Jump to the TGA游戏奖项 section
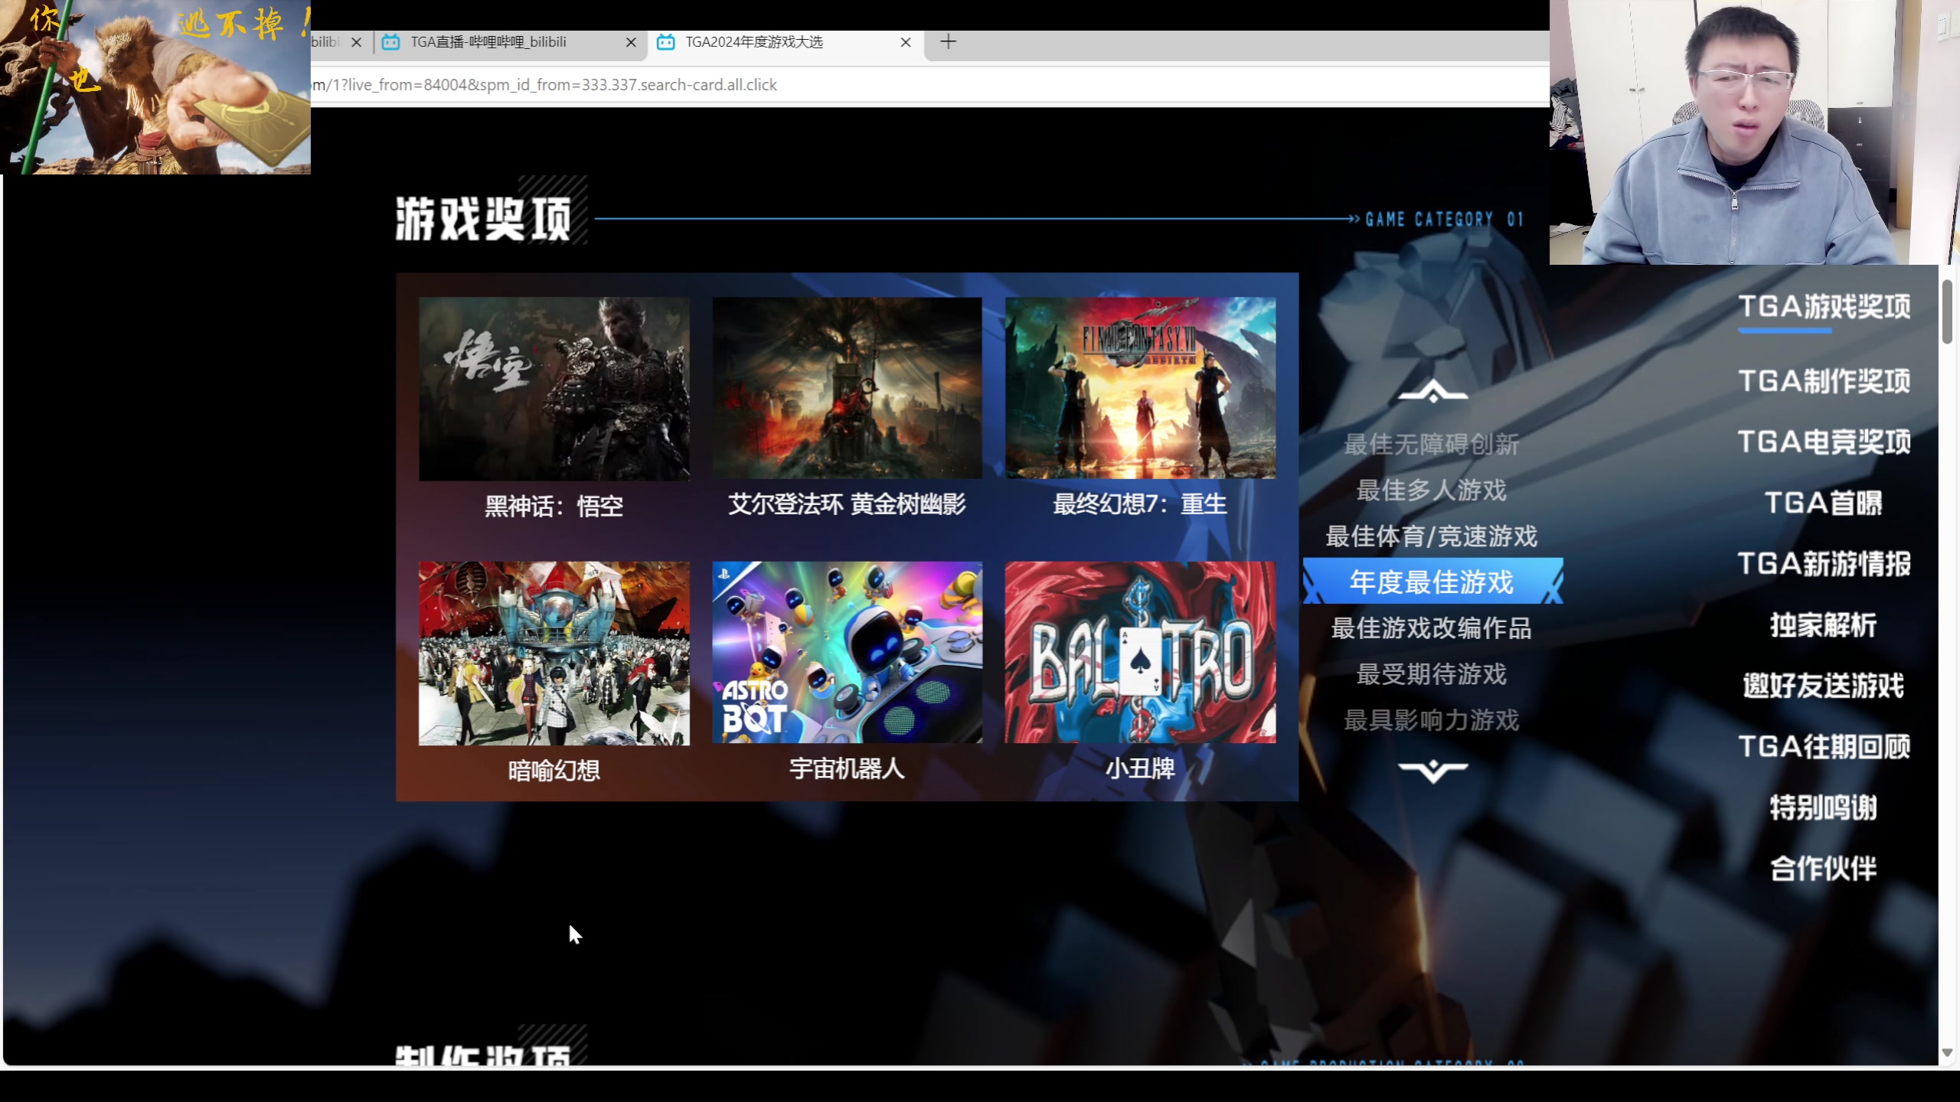The width and height of the screenshot is (1960, 1102). (x=1824, y=306)
